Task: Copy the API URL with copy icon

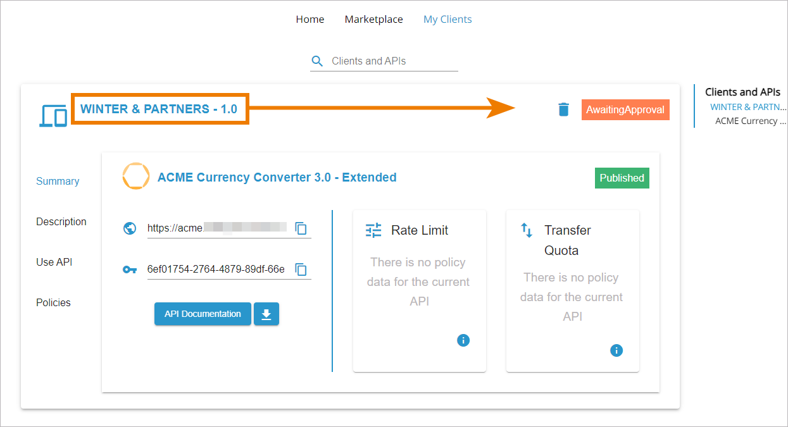Action: click(x=301, y=228)
